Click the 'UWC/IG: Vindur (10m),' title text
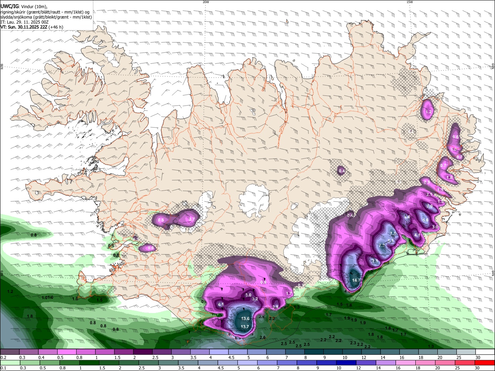The width and height of the screenshot is (495, 371). click(24, 6)
